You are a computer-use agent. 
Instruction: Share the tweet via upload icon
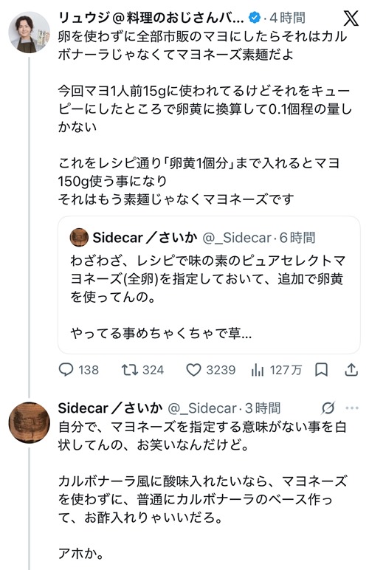point(351,370)
